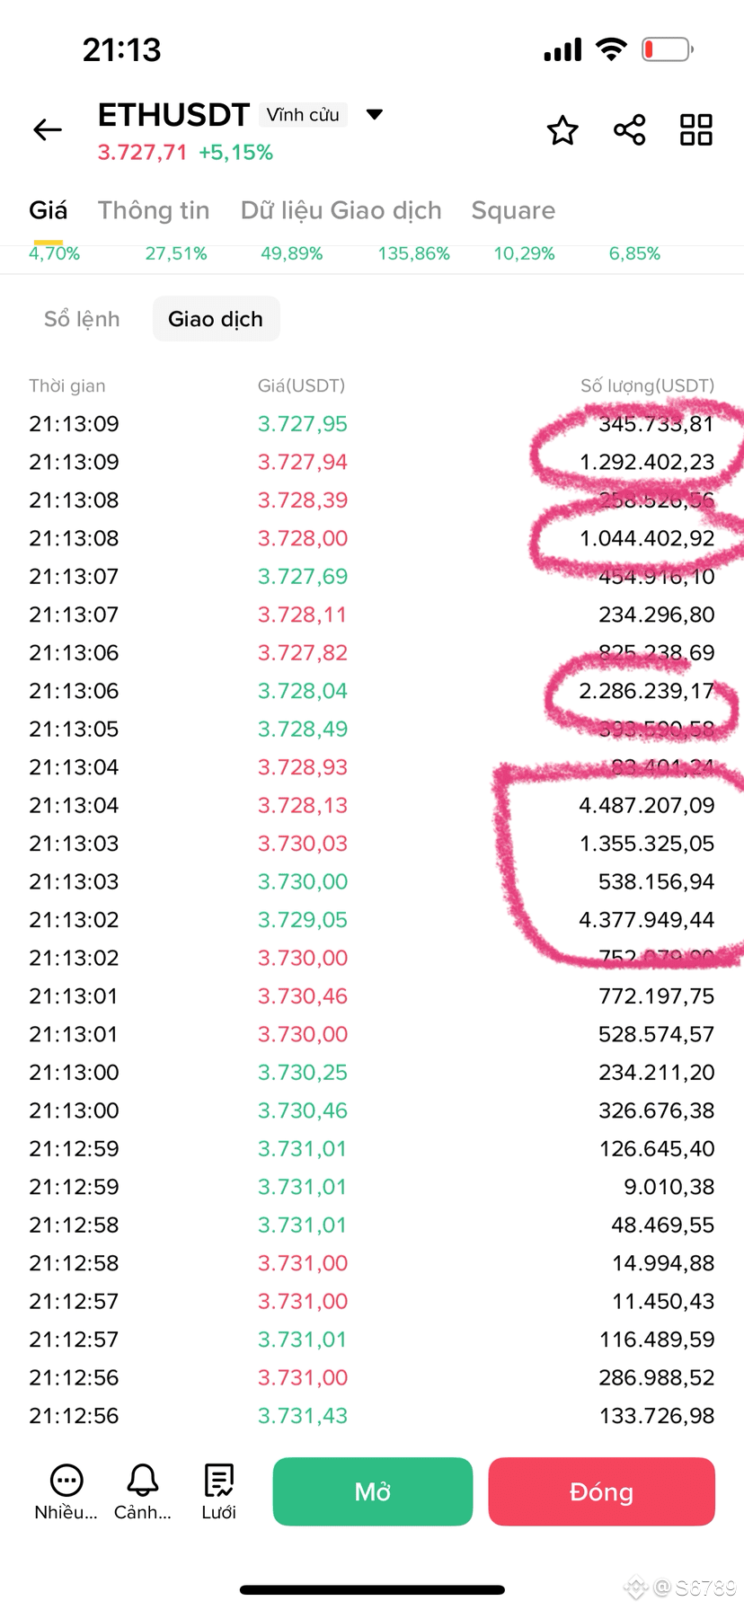
Task: Tap the 135,86% change value
Action: 414,253
